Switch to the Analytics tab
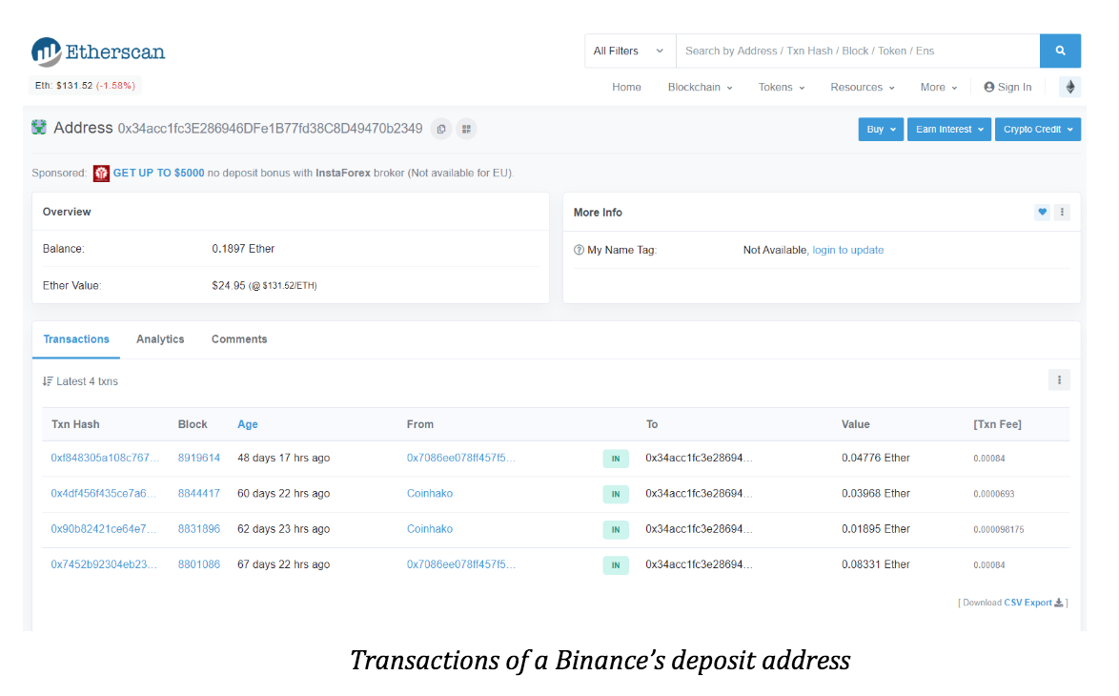 (x=160, y=339)
